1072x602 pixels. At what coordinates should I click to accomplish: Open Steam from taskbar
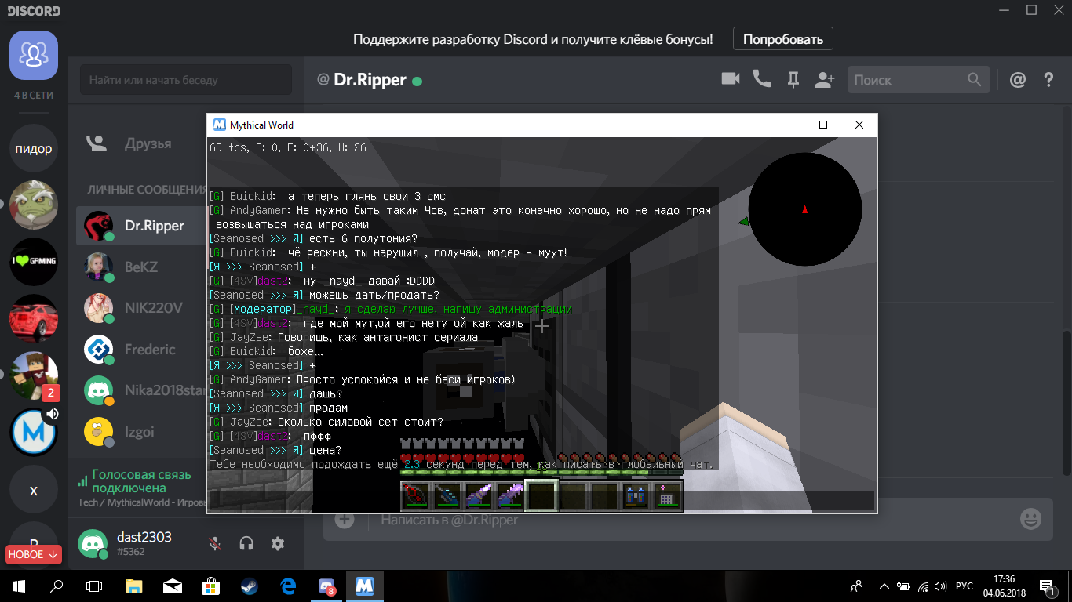(x=250, y=586)
